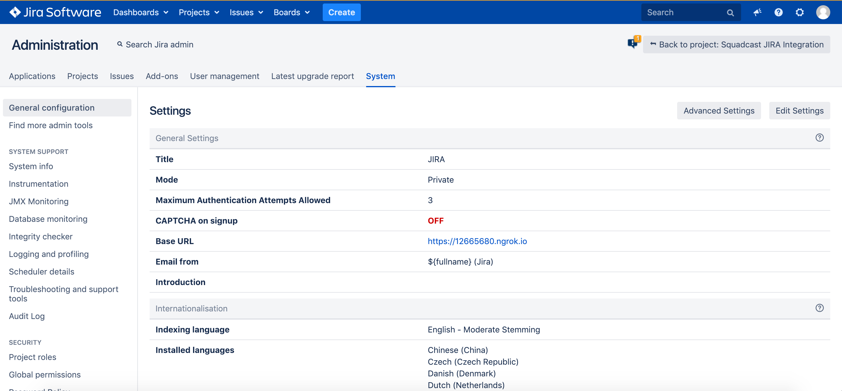
Task: Click General Settings help icon
Action: point(819,138)
